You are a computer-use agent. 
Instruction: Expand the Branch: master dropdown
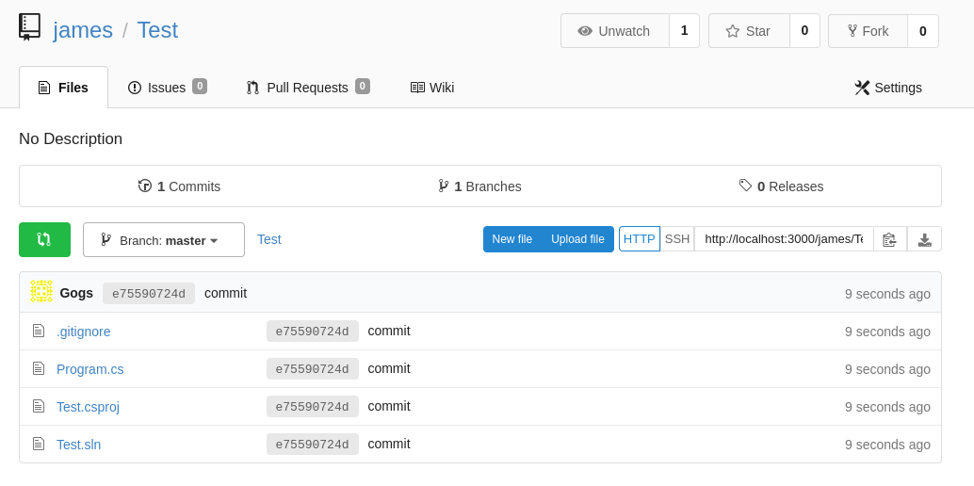[164, 240]
